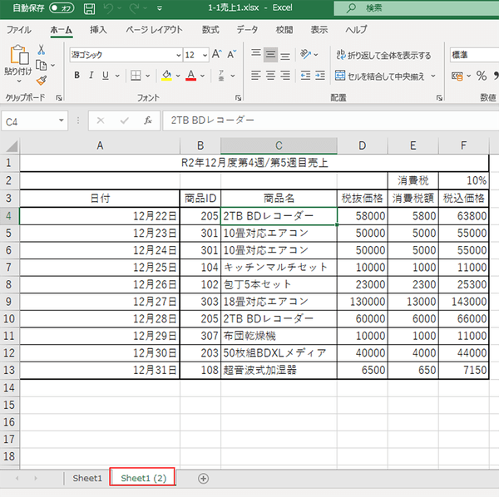499x497 pixels.
Task: Expand the Borders dropdown arrow
Action: click(x=148, y=76)
